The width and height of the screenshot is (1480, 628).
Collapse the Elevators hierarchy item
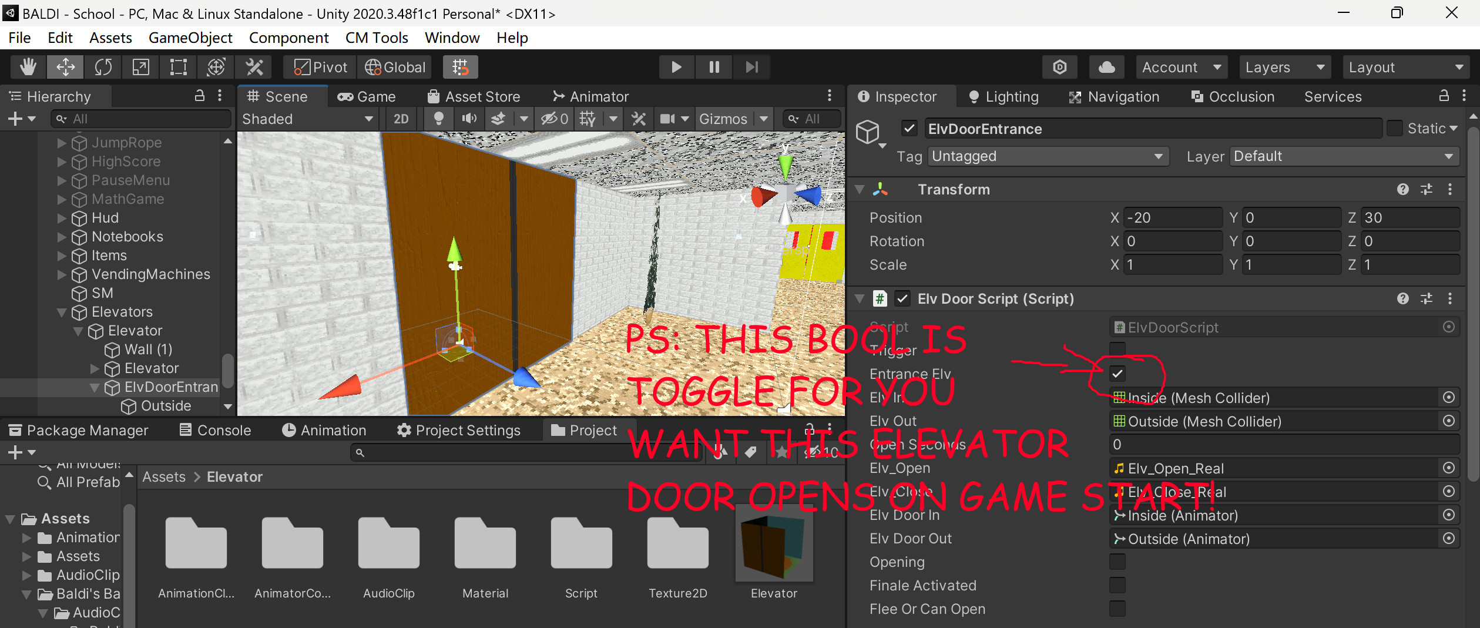tap(63, 312)
